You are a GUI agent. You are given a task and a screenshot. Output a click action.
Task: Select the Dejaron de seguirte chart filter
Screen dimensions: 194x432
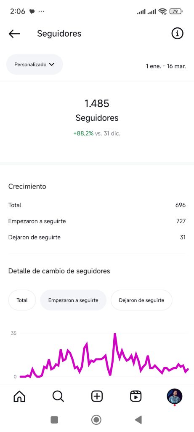141,300
